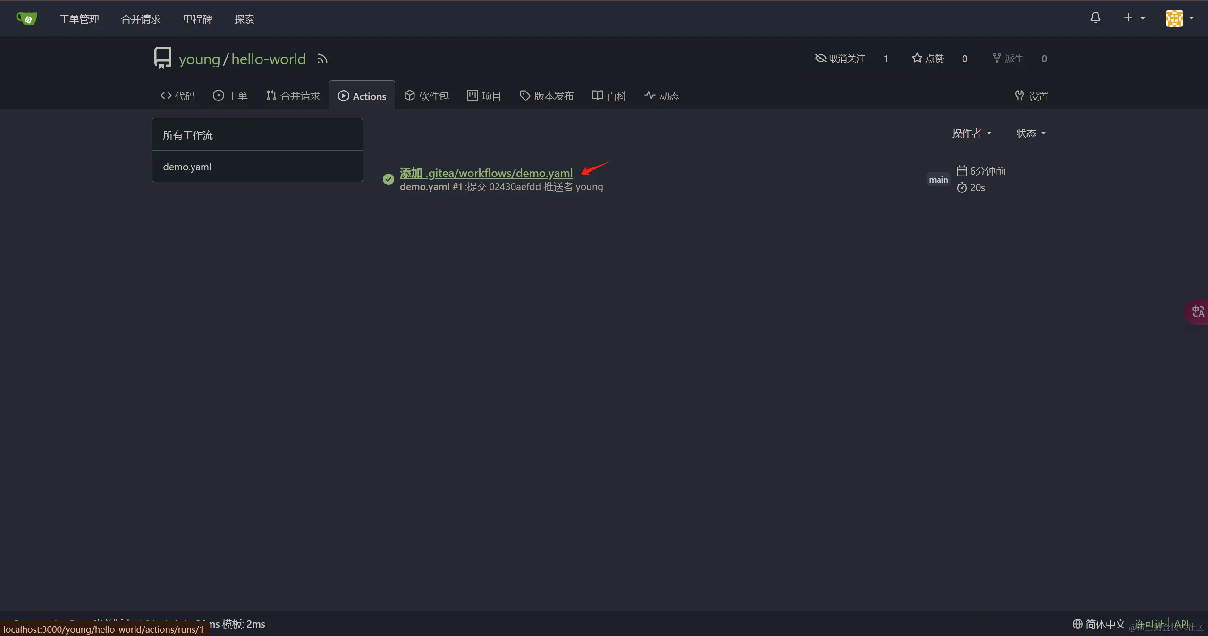The image size is (1208, 636).
Task: Open 合并请求 in top navigation
Action: [x=141, y=19]
